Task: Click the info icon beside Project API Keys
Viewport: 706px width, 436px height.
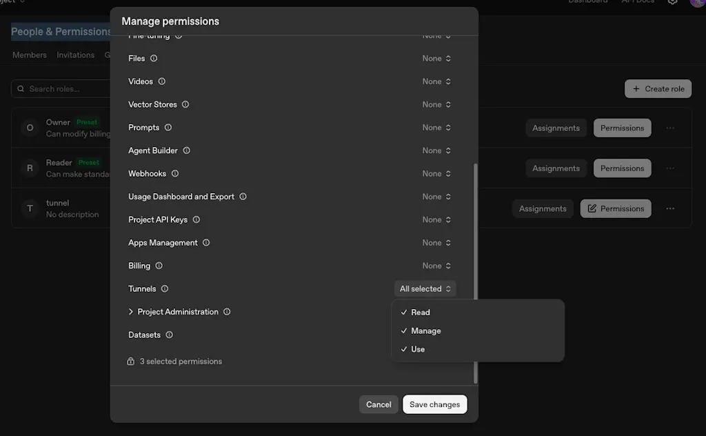Action: [x=196, y=219]
